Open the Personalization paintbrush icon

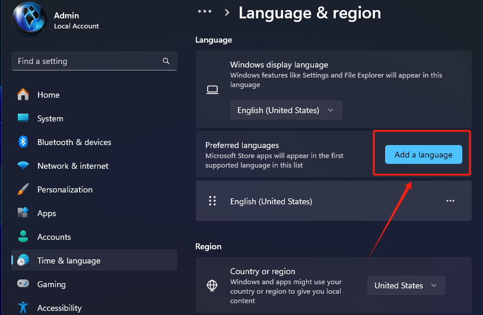[23, 189]
